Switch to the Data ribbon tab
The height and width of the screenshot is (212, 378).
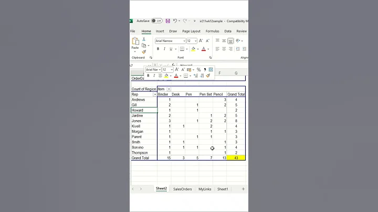click(x=228, y=31)
